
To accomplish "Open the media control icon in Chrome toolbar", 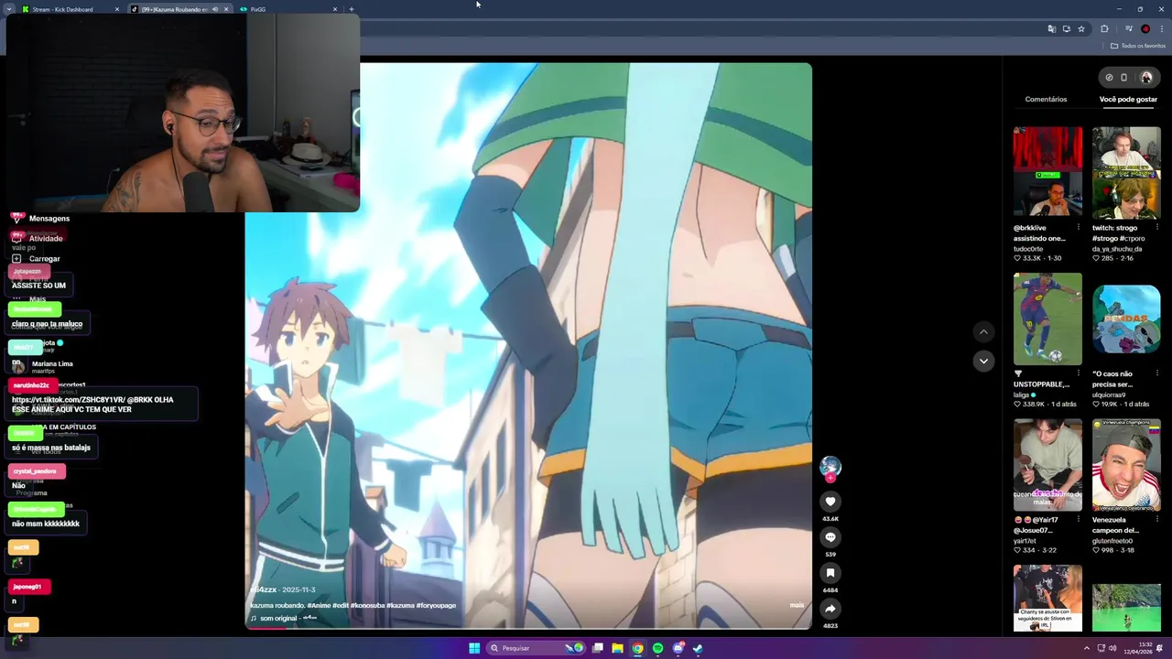I will click(x=1129, y=29).
